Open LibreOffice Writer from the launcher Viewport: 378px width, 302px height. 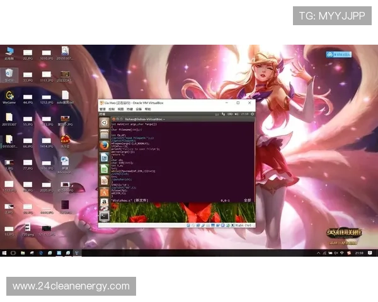click(x=104, y=157)
